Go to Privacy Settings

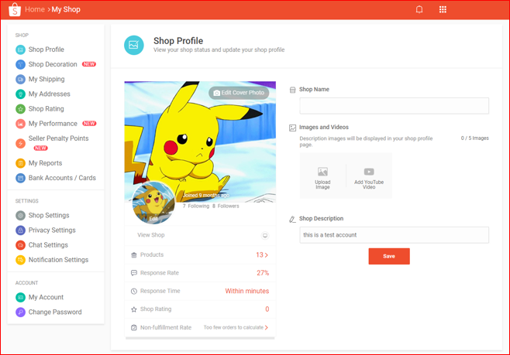(52, 230)
